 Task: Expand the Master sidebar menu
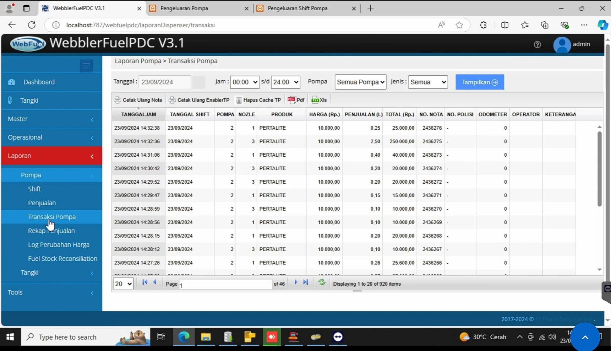click(x=51, y=119)
